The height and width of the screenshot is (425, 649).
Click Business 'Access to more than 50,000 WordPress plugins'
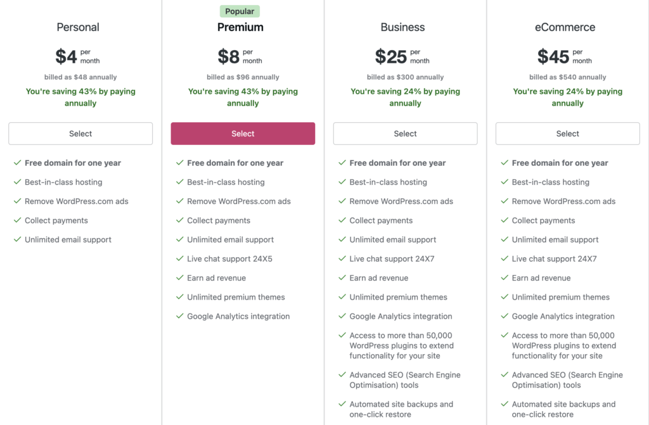coord(401,346)
